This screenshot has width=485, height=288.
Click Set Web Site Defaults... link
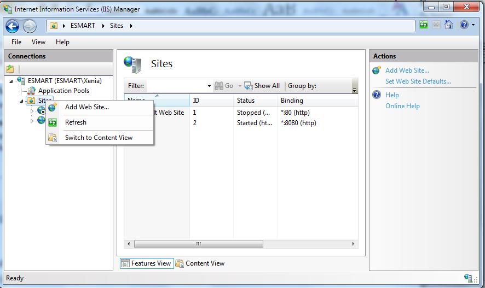click(418, 81)
